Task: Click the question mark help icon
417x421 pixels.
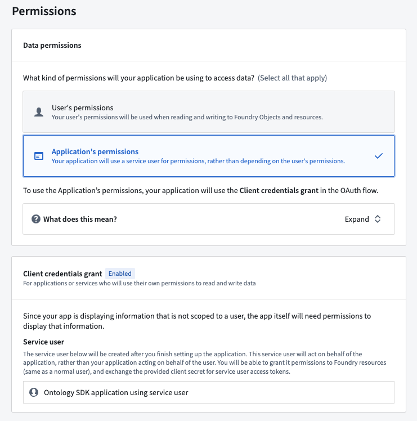Action: (x=36, y=219)
